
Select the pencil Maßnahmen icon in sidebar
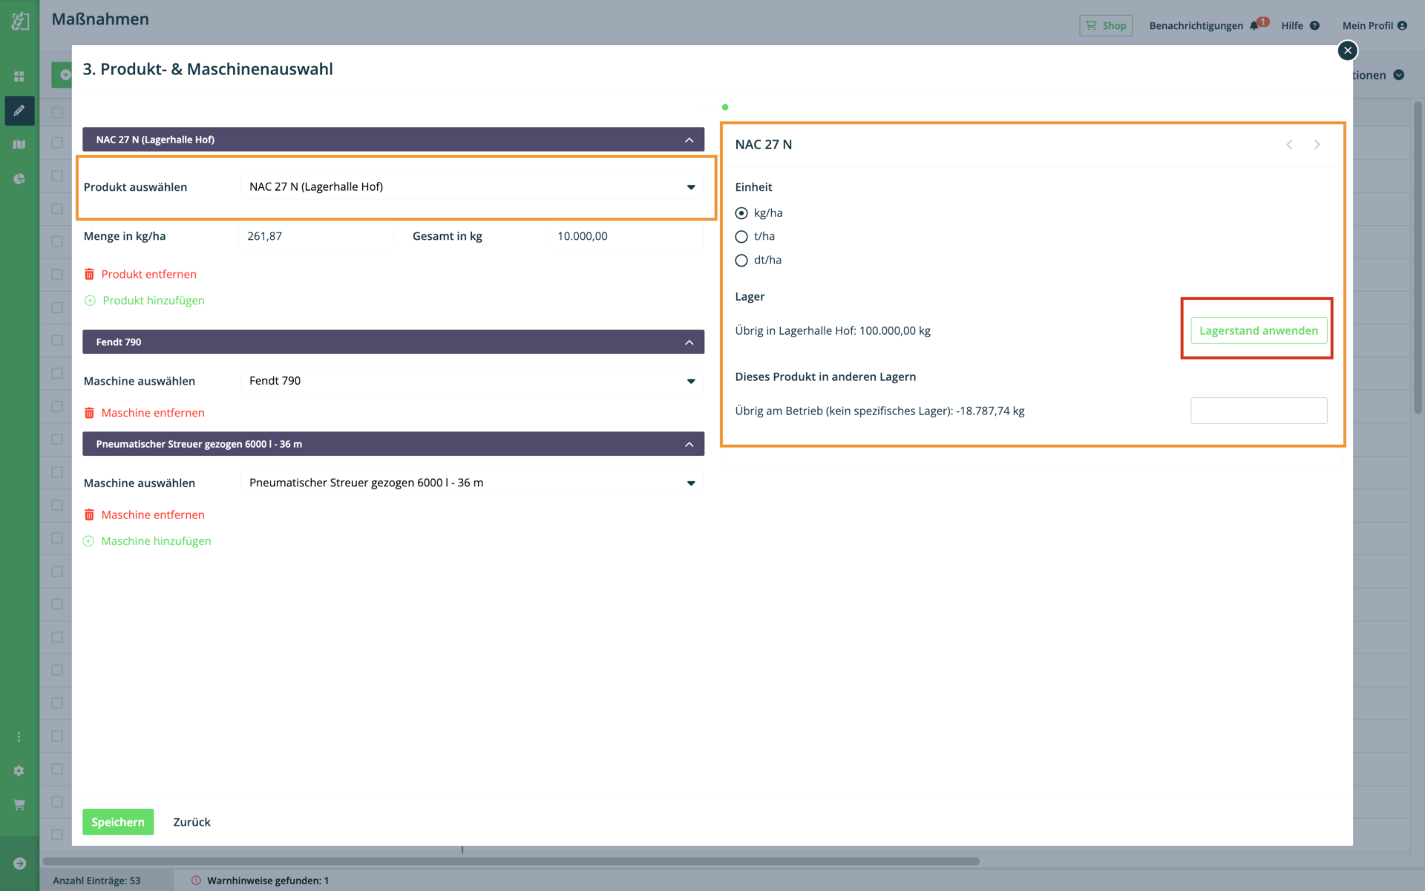click(x=19, y=111)
